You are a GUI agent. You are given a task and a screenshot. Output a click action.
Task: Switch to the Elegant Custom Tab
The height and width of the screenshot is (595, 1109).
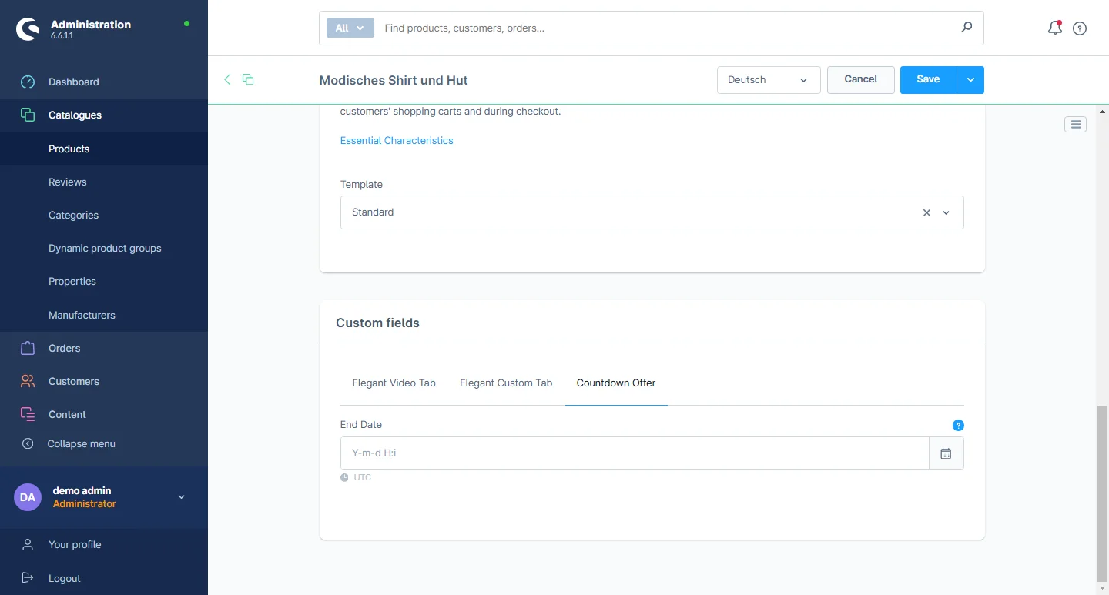pos(506,383)
